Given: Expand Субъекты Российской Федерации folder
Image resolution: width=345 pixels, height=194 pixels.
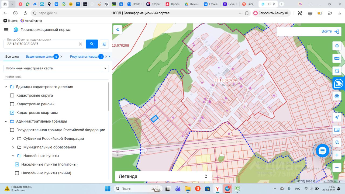Looking at the screenshot, I should click(x=13, y=138).
